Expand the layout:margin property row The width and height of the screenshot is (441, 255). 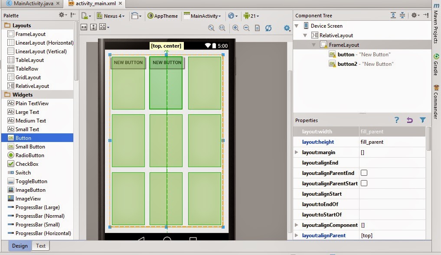tap(296, 152)
